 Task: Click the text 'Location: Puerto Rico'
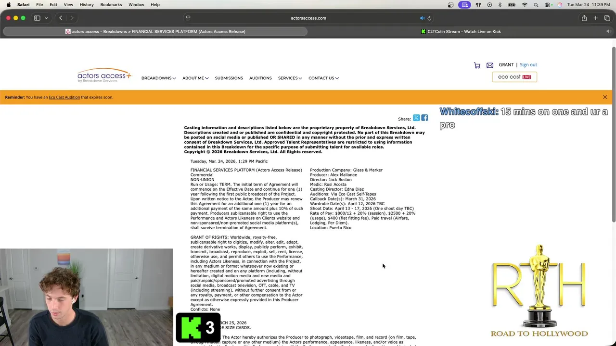point(331,228)
